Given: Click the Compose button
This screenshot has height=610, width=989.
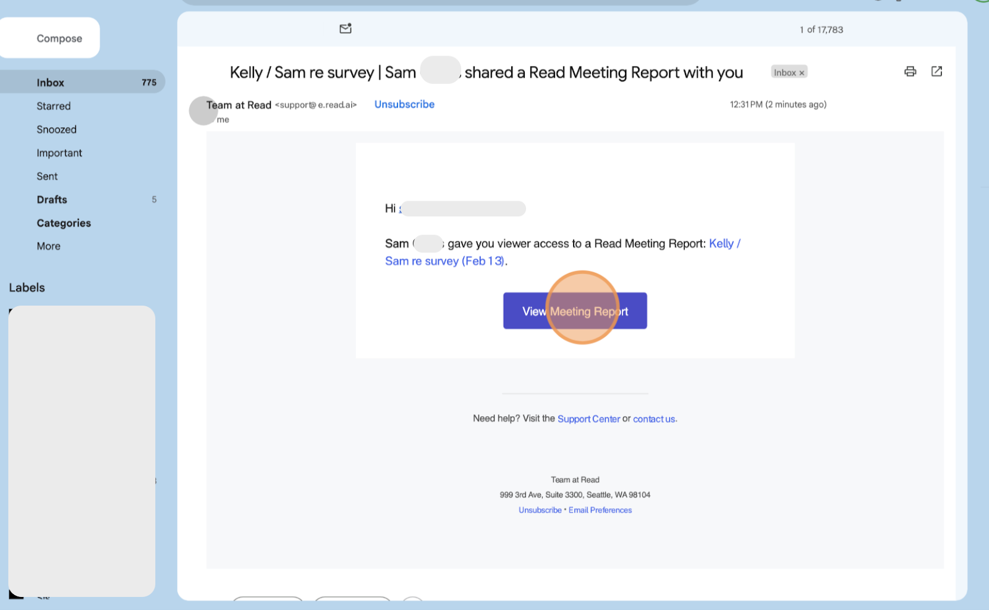Looking at the screenshot, I should [49, 38].
